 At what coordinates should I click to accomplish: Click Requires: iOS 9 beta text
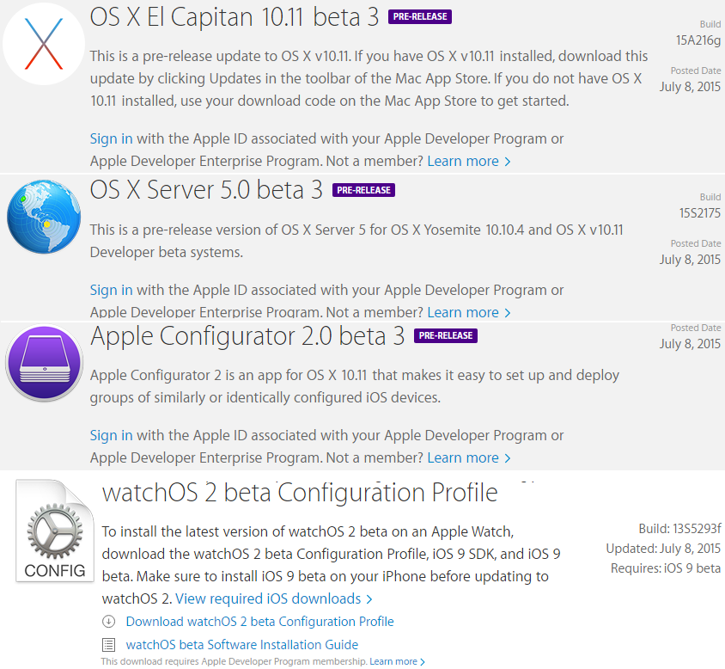click(x=666, y=568)
